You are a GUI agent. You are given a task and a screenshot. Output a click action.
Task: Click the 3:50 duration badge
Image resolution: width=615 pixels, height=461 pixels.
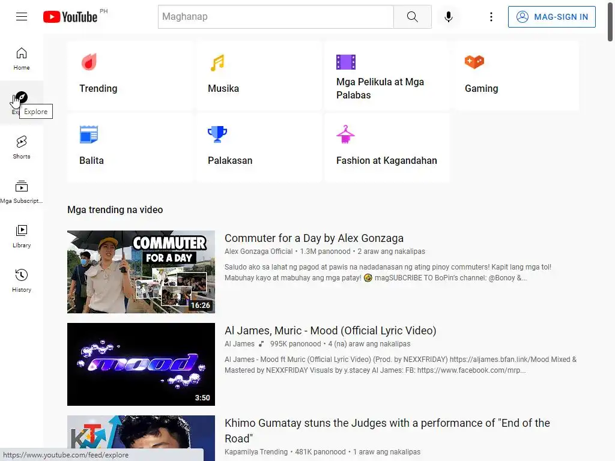pyautogui.click(x=202, y=398)
